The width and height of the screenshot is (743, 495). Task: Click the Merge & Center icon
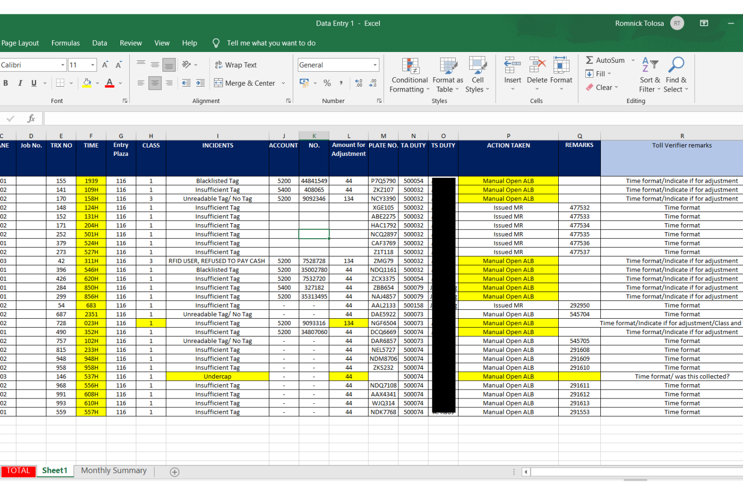tap(218, 83)
